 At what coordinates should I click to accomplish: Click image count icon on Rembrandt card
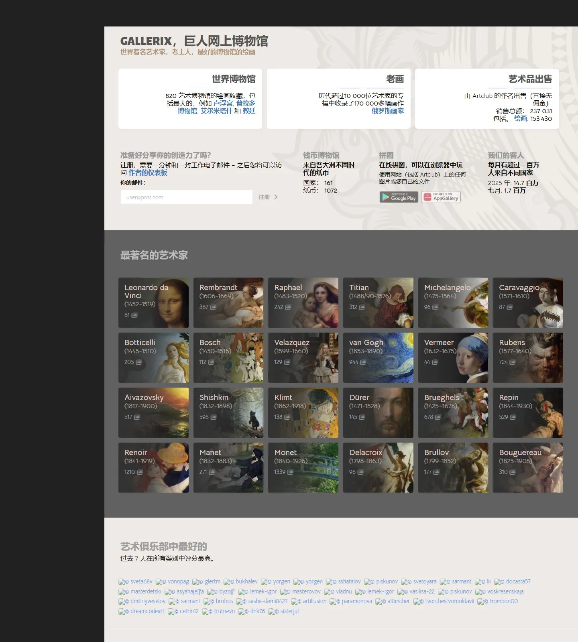click(x=213, y=307)
